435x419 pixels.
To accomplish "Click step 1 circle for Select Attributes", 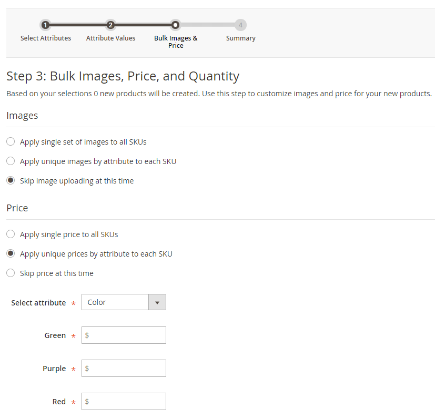I will click(x=46, y=25).
